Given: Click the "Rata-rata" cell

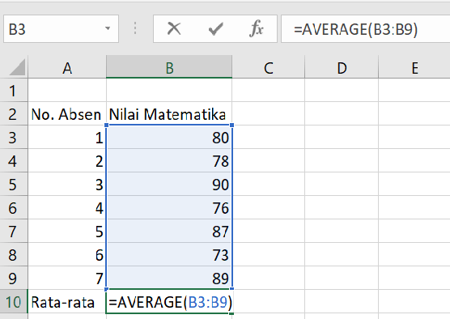Looking at the screenshot, I should (67, 302).
